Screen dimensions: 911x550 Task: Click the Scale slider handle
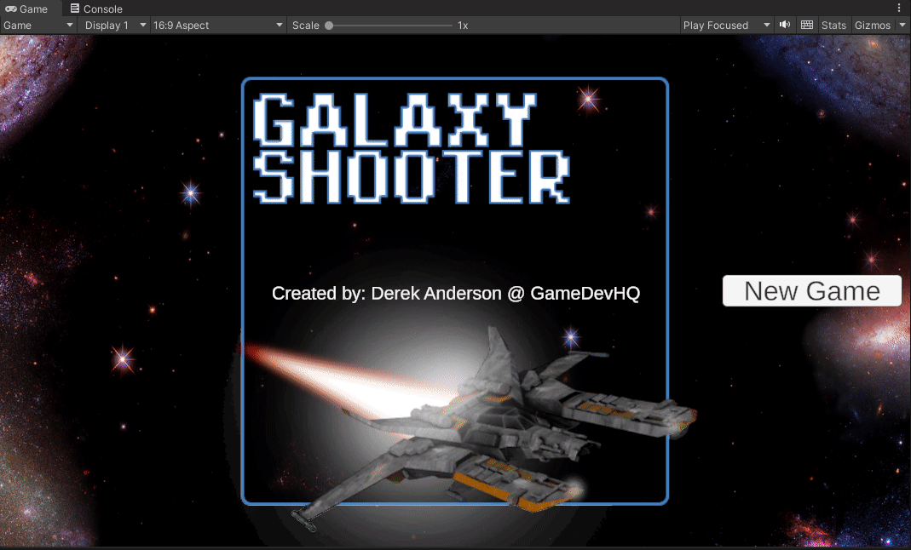coord(329,26)
